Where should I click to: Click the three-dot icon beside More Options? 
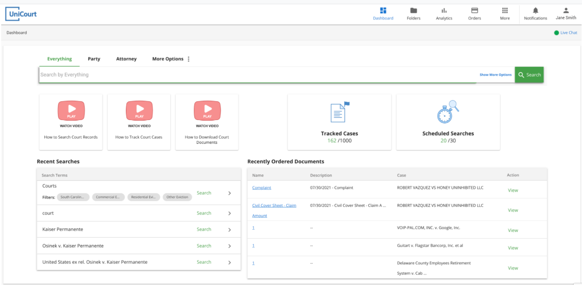coord(188,59)
